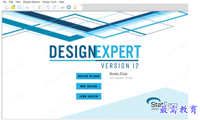Open the View menu
Screen dimensions: 200x120
point(18,2)
